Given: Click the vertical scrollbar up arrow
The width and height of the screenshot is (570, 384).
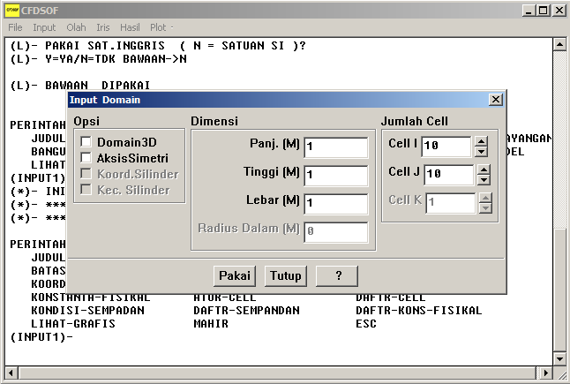Looking at the screenshot, I should (x=559, y=45).
